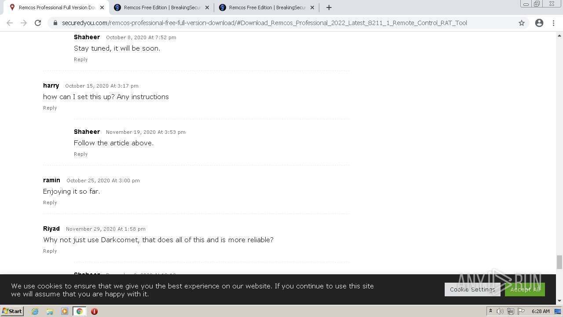This screenshot has width=563, height=317.
Task: Open the October 15, 2020 comment permalink
Action: pos(102,86)
